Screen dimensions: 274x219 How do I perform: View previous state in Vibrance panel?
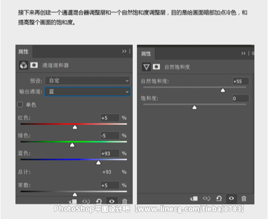[x=207, y=199]
